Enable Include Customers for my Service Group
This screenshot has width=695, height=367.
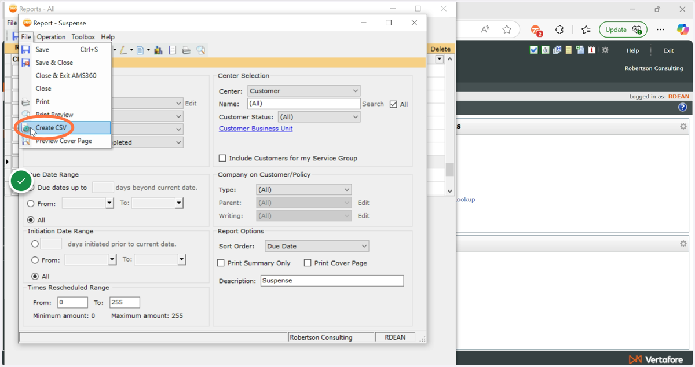pos(222,158)
